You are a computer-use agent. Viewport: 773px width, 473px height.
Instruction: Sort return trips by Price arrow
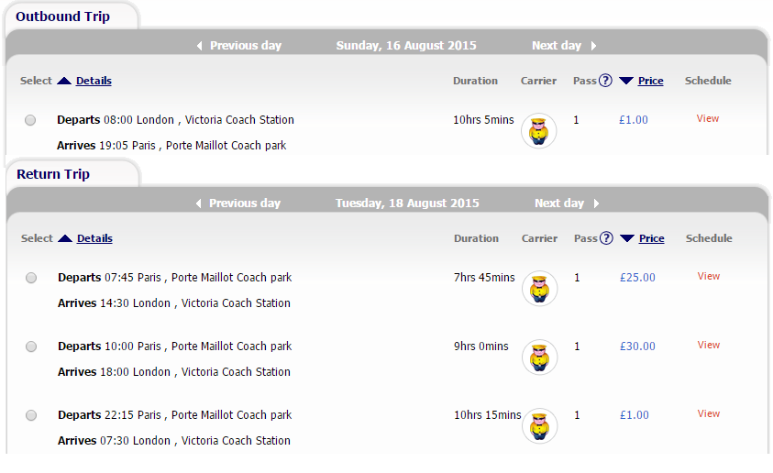click(627, 238)
